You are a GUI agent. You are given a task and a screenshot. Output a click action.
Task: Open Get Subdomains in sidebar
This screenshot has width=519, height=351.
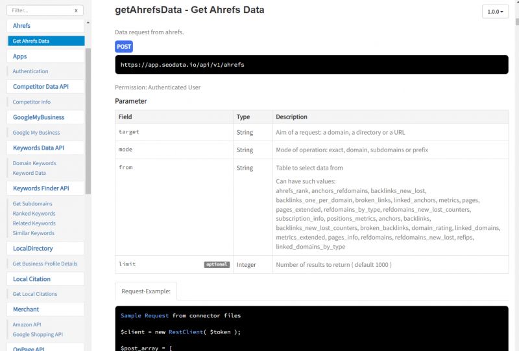click(32, 203)
